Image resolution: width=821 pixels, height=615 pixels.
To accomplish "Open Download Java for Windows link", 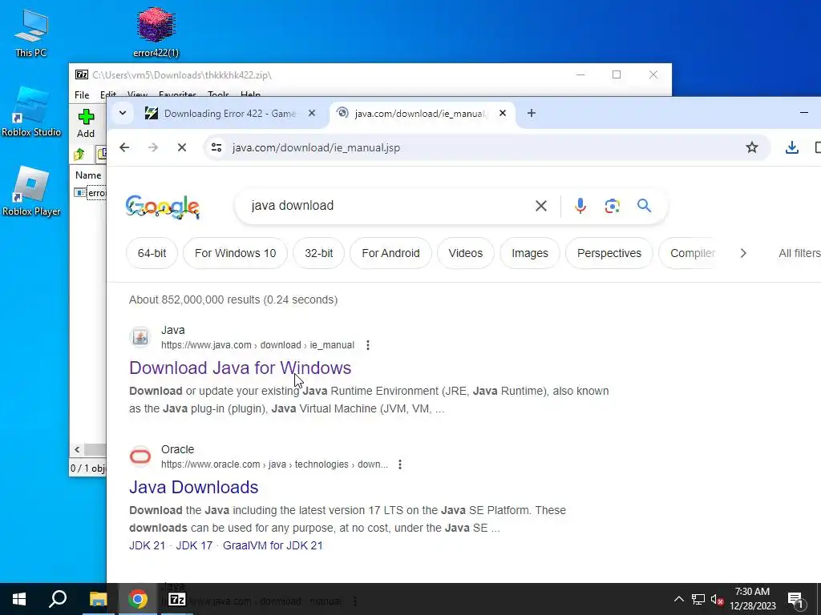I will tap(241, 368).
